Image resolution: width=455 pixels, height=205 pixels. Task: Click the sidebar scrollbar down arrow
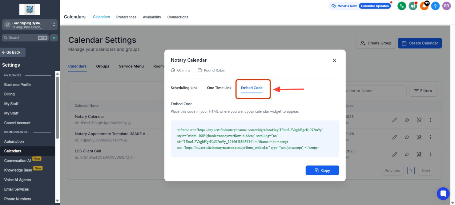point(57,201)
